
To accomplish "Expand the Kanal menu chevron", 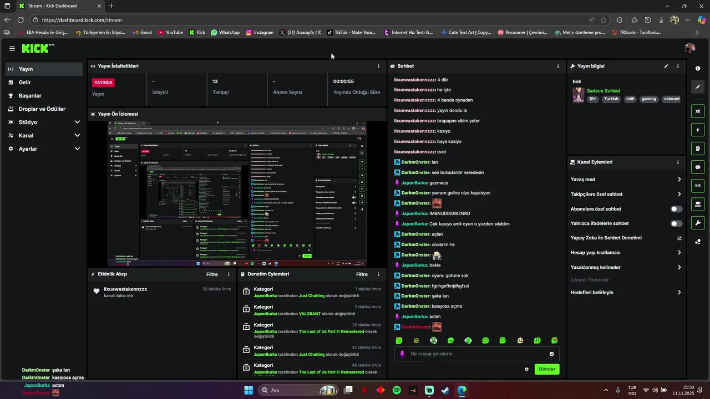I will [77, 136].
